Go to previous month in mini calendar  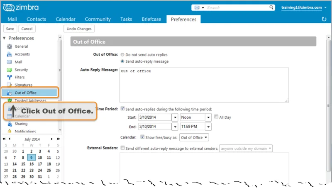tap(10, 139)
